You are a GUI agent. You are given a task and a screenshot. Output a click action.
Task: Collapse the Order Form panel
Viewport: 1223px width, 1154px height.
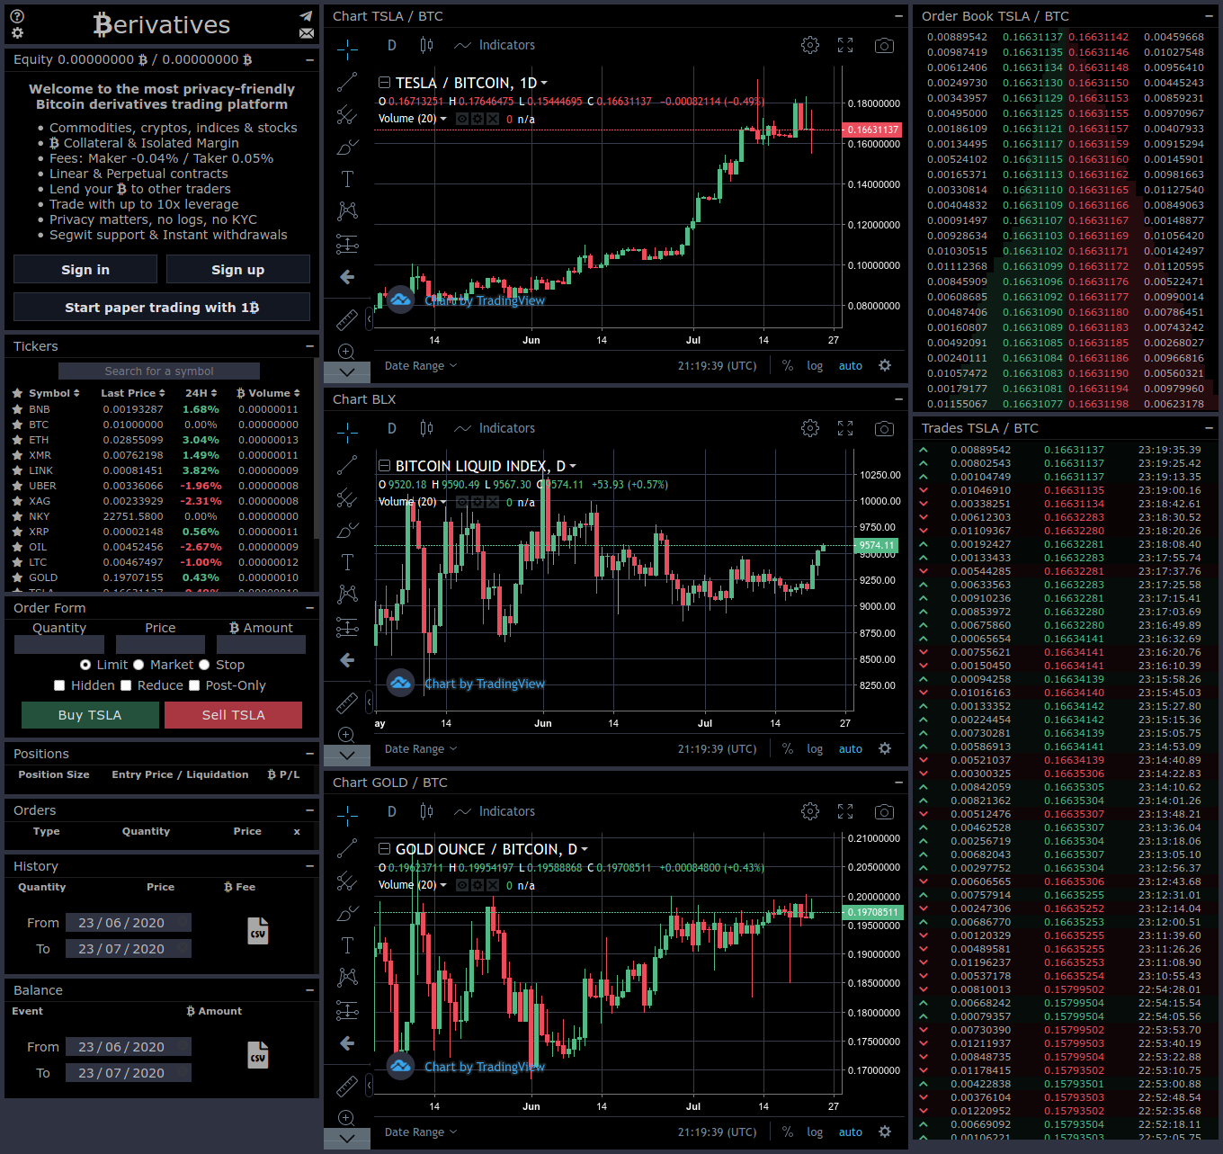click(x=309, y=608)
